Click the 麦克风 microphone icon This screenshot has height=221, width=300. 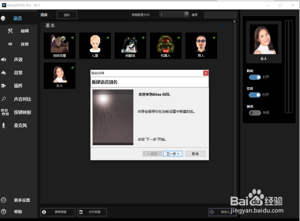[3, 125]
